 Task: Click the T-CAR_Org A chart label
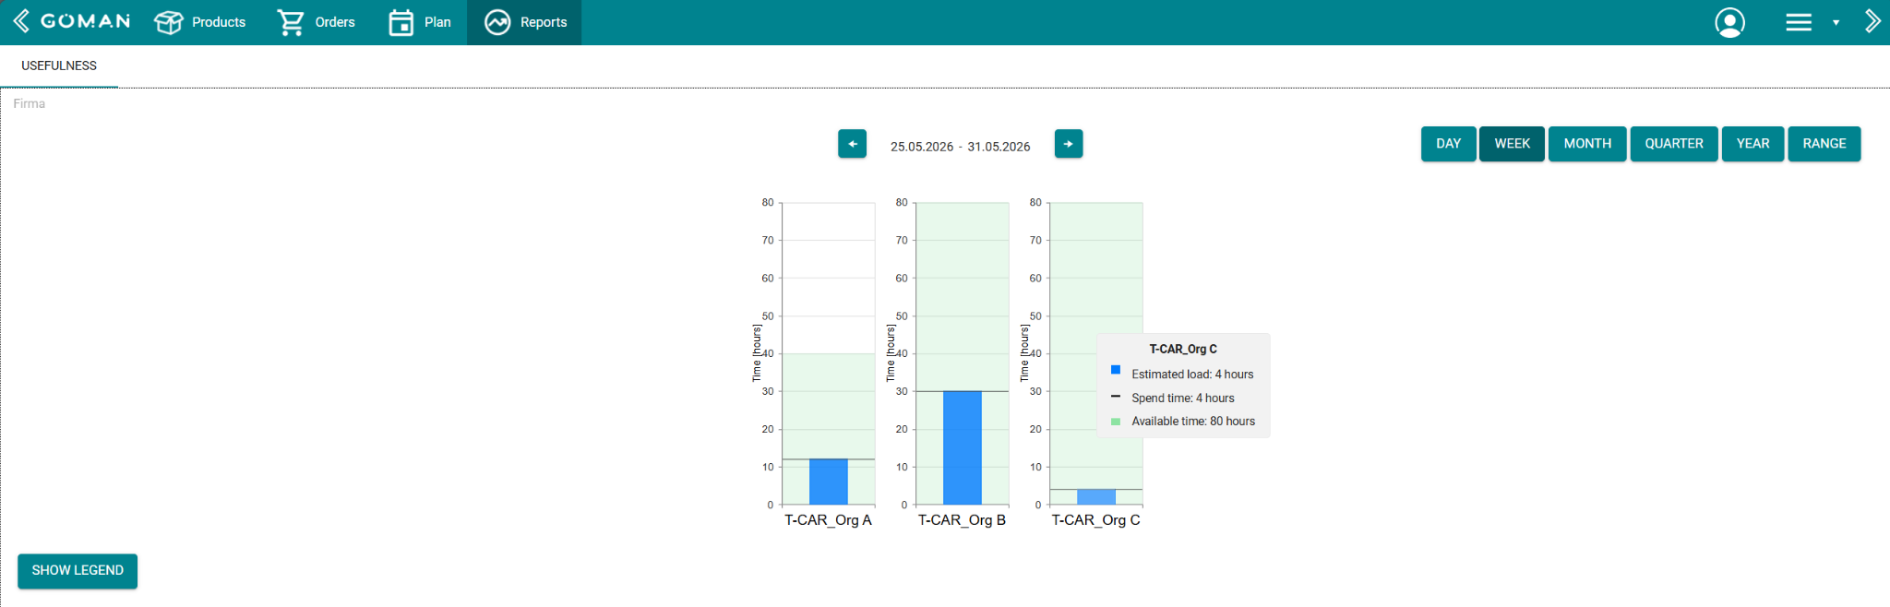coord(828,520)
